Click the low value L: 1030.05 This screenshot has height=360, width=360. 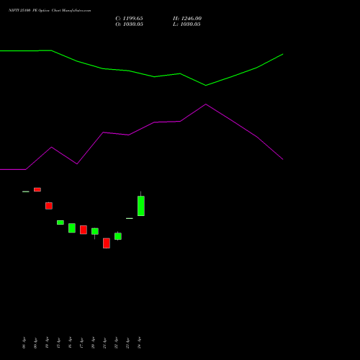coord(186,24)
